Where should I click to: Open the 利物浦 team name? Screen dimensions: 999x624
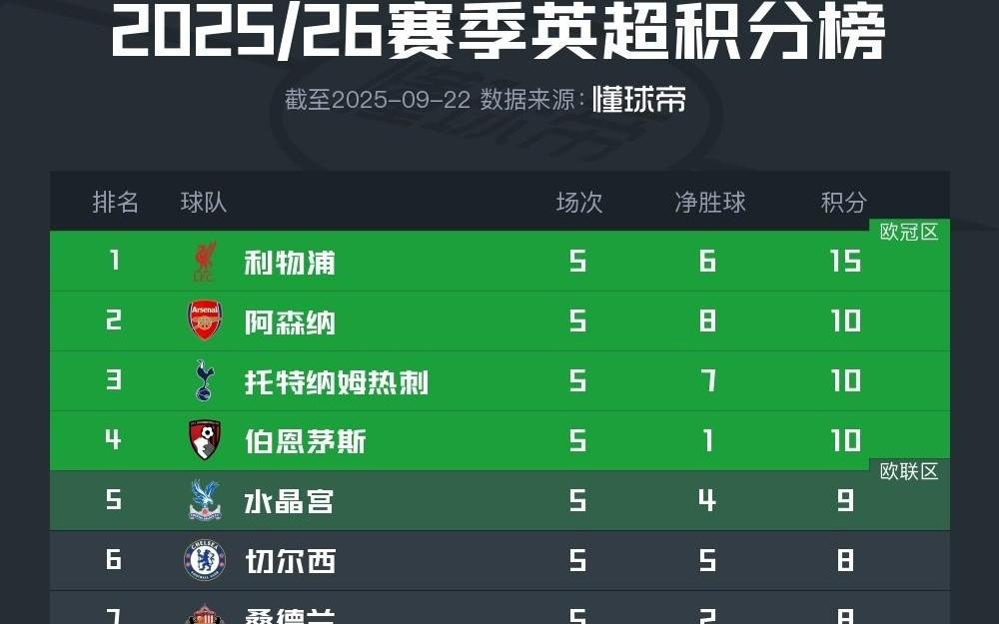click(290, 263)
